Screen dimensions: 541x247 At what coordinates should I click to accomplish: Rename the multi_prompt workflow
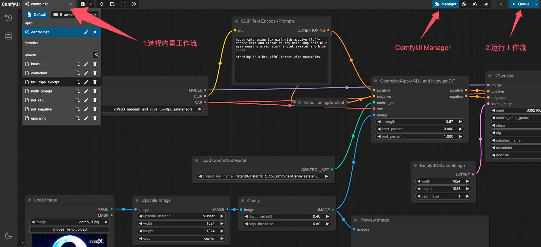point(86,91)
